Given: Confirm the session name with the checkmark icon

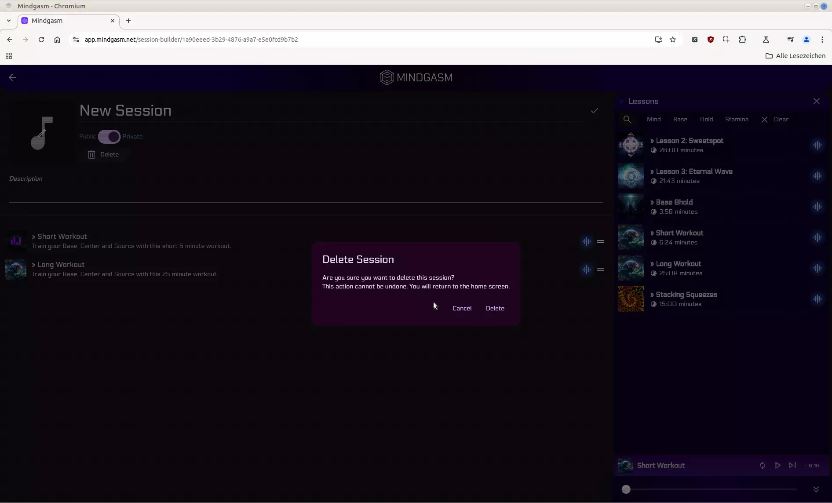Looking at the screenshot, I should pos(594,111).
